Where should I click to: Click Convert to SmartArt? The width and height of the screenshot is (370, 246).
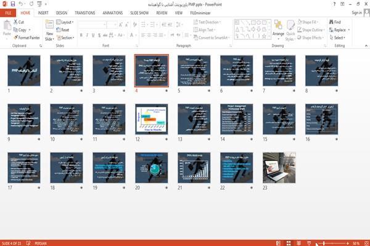(212, 38)
